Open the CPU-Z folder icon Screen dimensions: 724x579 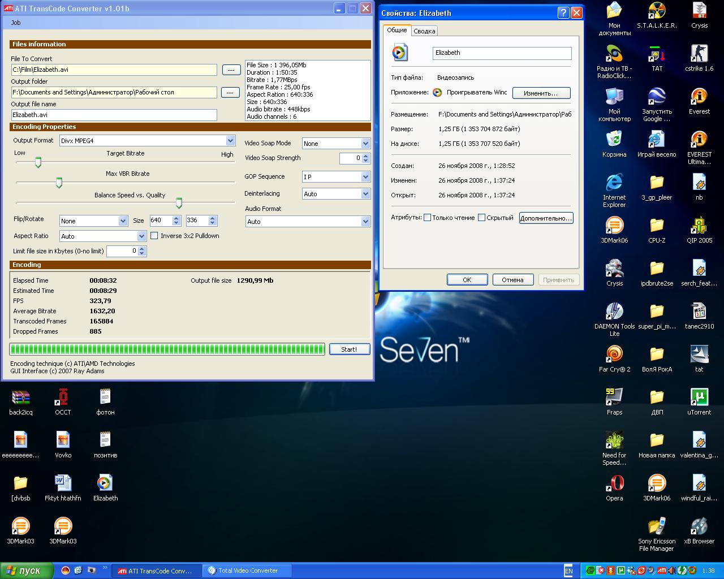pos(657,226)
